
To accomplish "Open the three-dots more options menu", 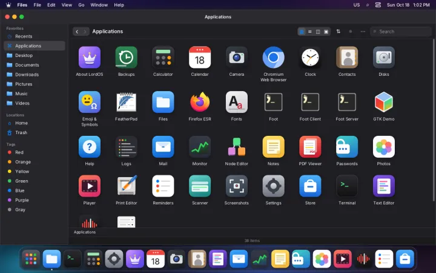I will tap(363, 32).
